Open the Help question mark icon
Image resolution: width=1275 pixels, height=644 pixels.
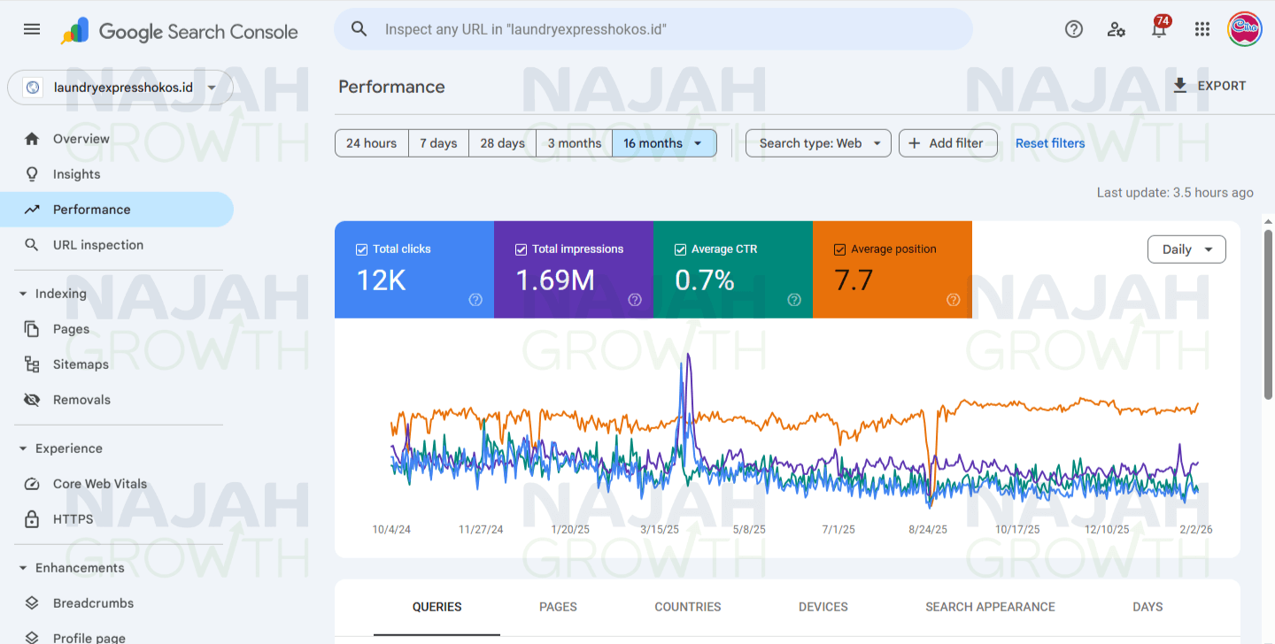coord(1074,29)
